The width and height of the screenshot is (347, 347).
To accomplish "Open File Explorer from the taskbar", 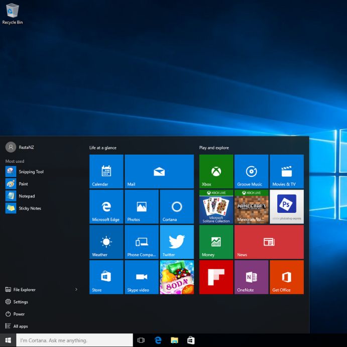I will [174, 340].
